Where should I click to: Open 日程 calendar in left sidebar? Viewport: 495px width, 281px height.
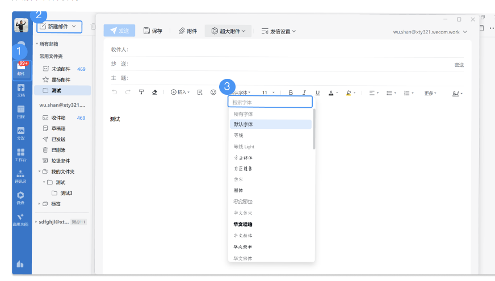(21, 112)
